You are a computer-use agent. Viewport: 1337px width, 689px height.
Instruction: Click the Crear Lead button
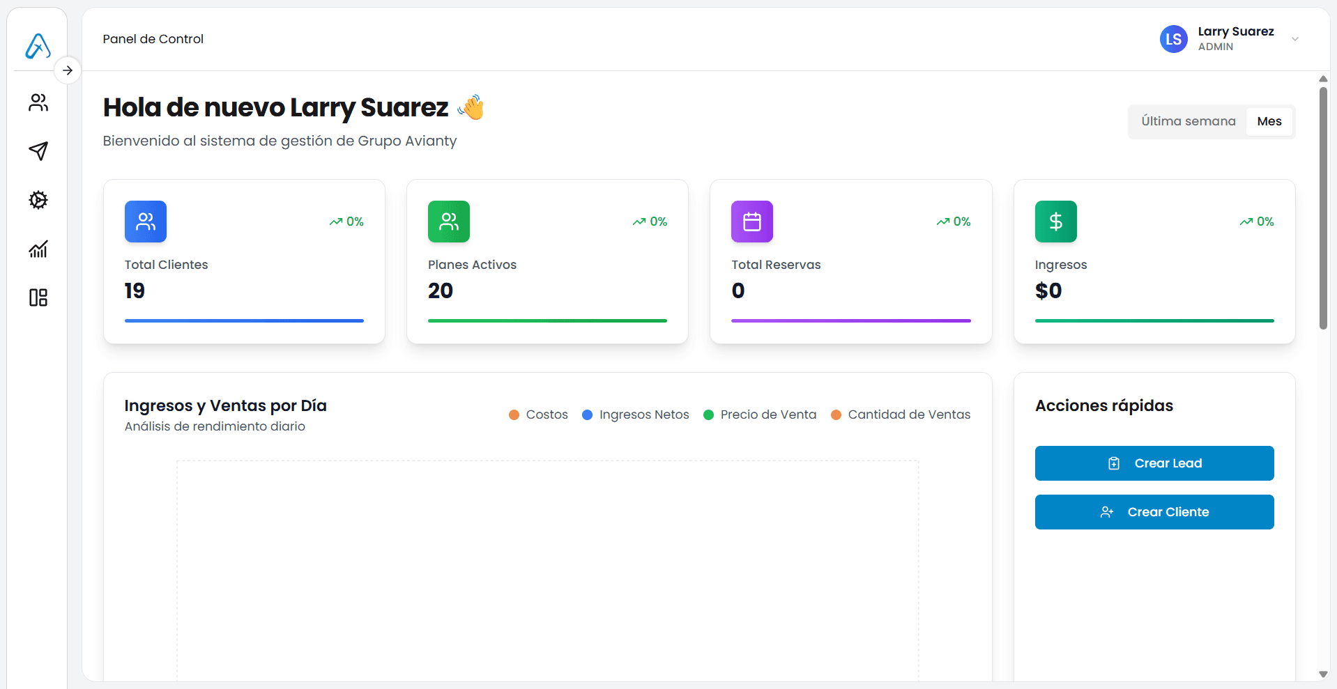pos(1154,463)
